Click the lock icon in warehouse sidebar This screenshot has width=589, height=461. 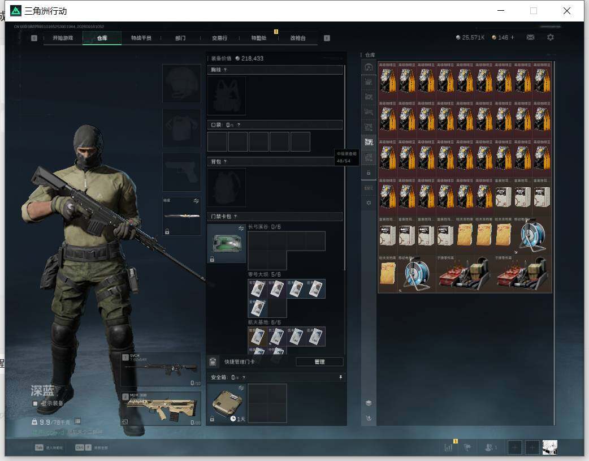click(369, 173)
